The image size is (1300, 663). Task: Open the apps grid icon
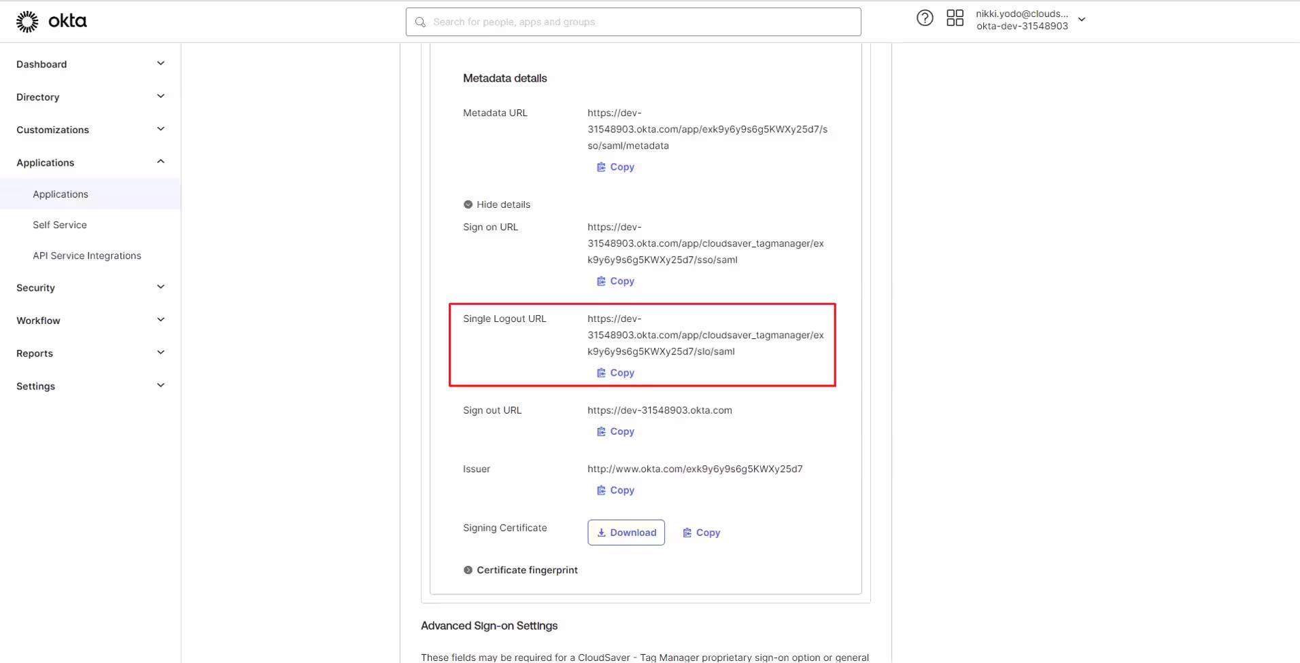pyautogui.click(x=955, y=18)
